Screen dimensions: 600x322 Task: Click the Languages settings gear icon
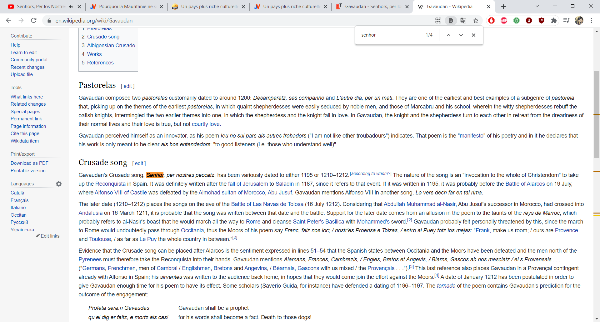pyautogui.click(x=59, y=184)
